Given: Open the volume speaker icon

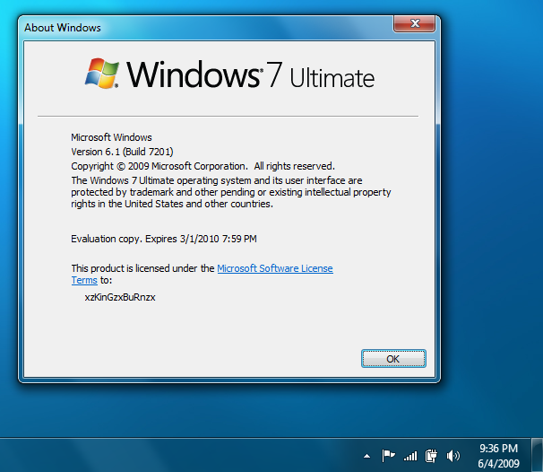Looking at the screenshot, I should (x=453, y=456).
